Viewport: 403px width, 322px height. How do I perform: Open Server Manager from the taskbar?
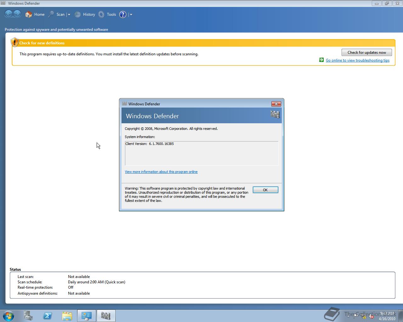28,316
